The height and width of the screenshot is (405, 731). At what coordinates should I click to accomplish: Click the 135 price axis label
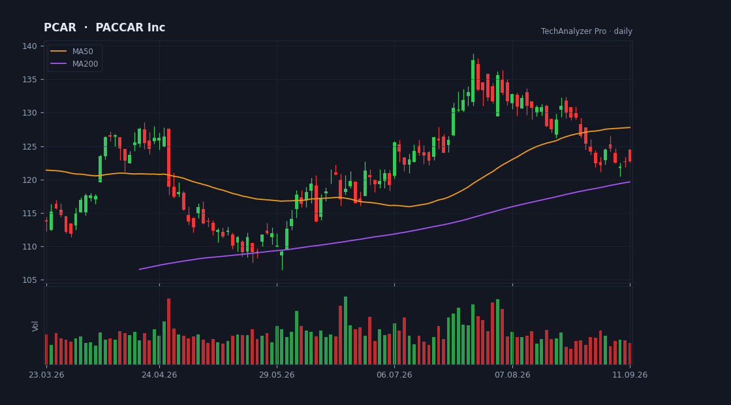29,79
